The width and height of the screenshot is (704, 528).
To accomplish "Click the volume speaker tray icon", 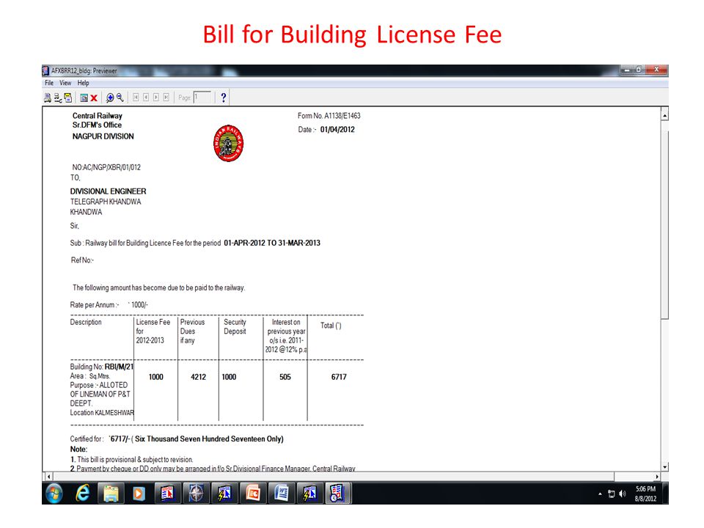I will pos(623,494).
